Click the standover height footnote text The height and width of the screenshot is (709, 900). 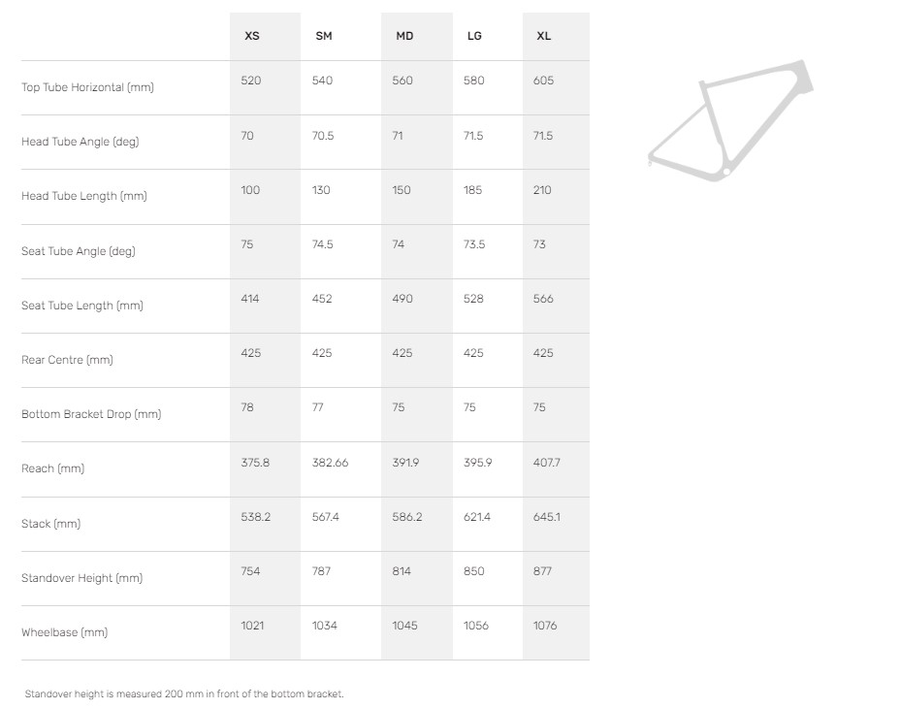coord(184,693)
